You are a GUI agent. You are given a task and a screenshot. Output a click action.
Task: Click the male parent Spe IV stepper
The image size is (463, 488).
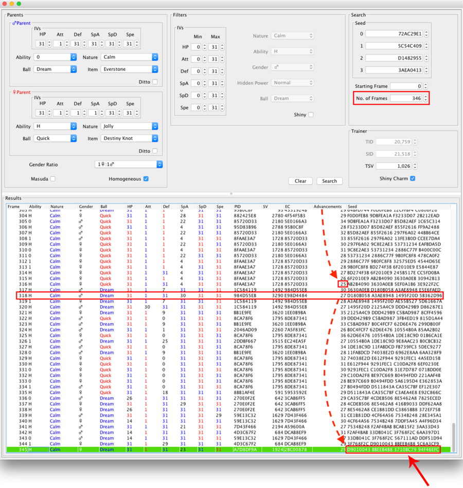pos(137,44)
